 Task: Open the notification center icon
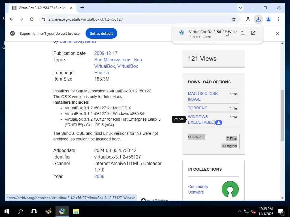click(281, 211)
